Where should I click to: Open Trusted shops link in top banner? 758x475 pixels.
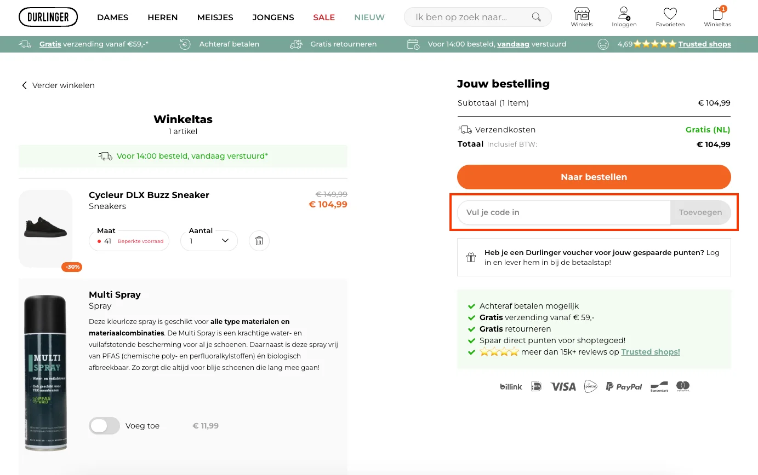(x=704, y=44)
